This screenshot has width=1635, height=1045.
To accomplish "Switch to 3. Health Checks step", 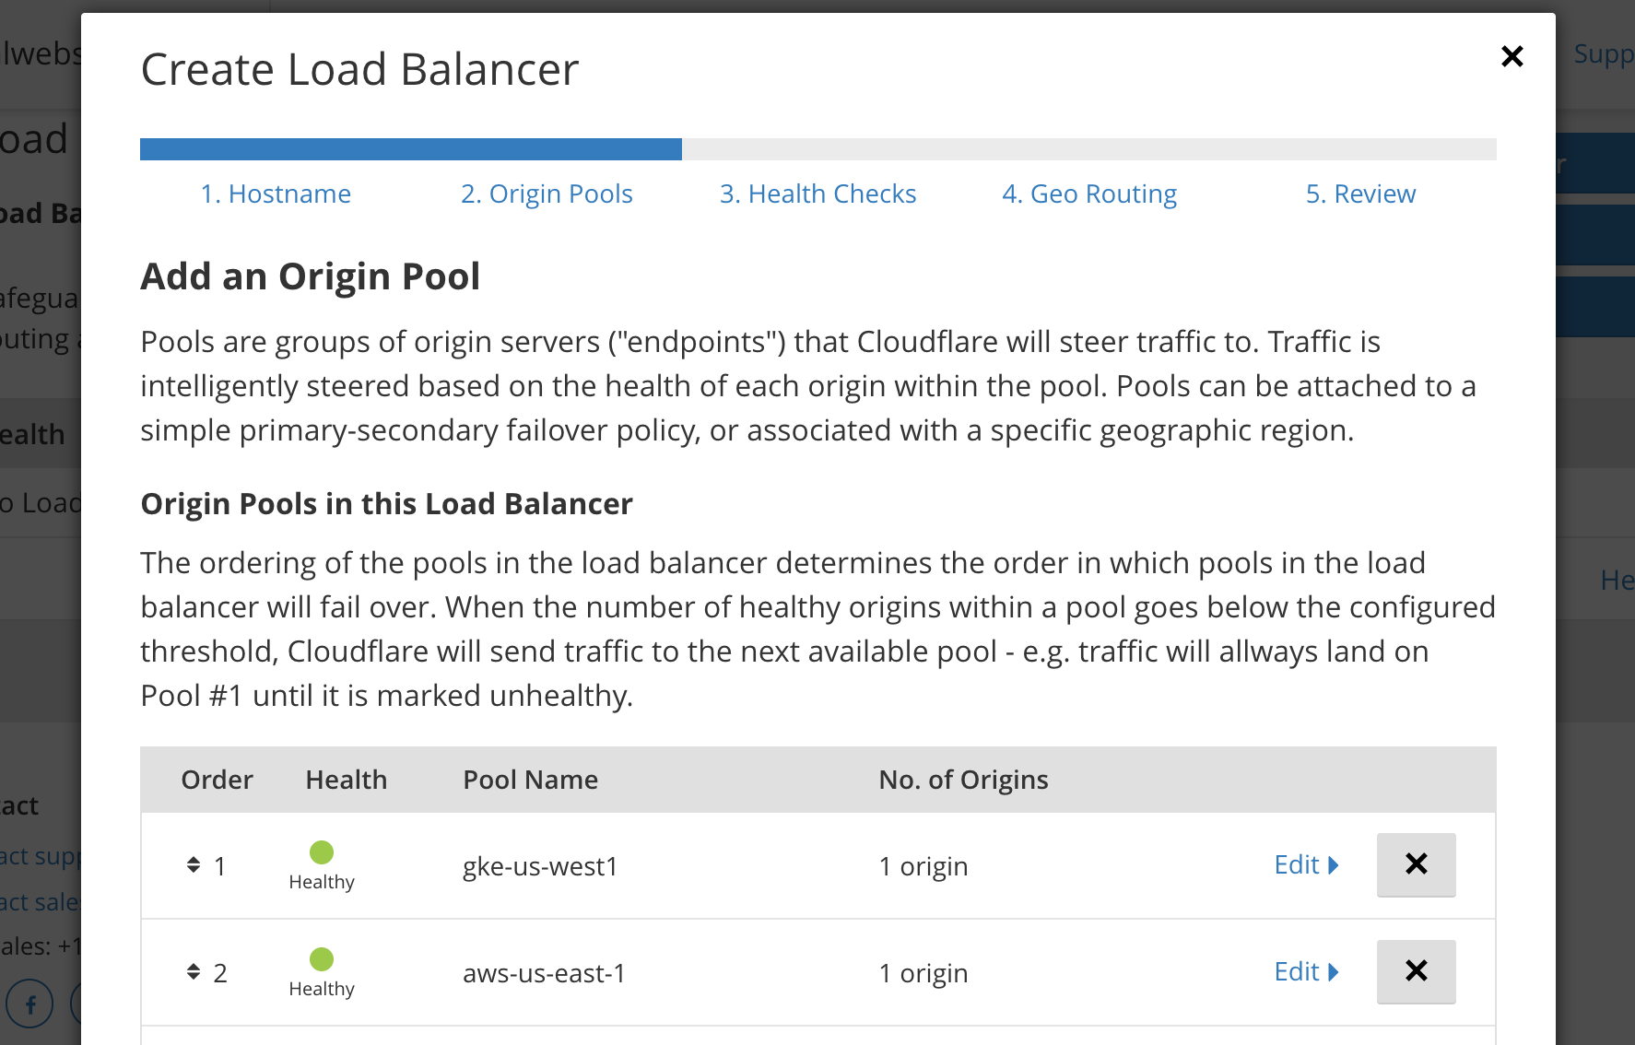I will click(x=817, y=194).
